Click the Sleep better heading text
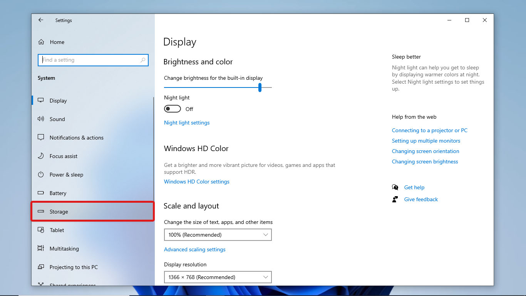The width and height of the screenshot is (526, 296). pyautogui.click(x=406, y=57)
